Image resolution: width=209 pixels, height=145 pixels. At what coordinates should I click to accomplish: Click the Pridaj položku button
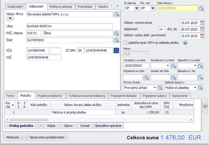click(21, 126)
